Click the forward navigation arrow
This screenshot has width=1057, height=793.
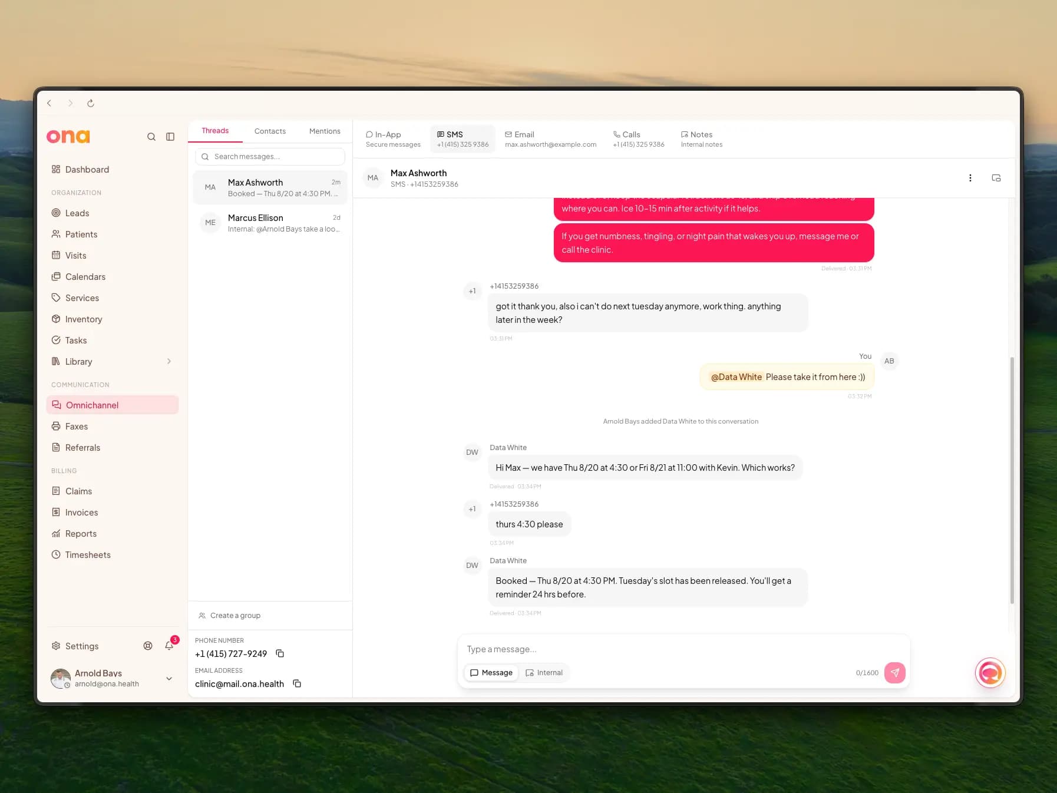tap(70, 103)
